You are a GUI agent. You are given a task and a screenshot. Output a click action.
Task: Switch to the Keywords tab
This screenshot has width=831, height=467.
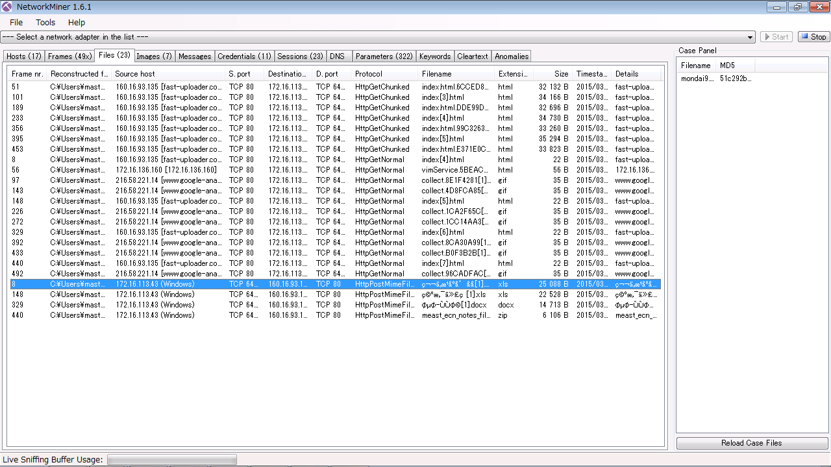coord(435,56)
